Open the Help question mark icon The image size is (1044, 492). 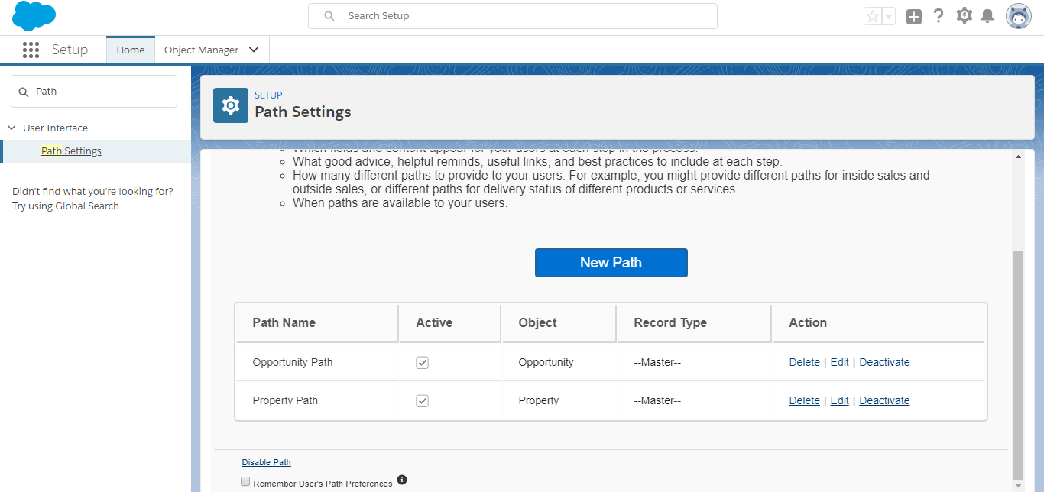coord(939,16)
